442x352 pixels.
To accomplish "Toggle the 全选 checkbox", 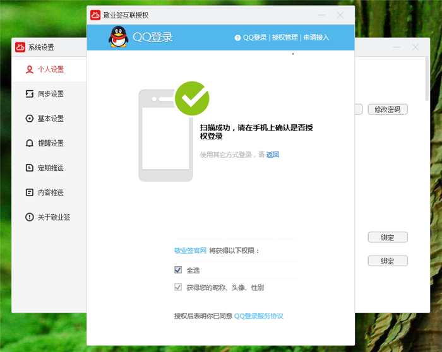I will 178,270.
